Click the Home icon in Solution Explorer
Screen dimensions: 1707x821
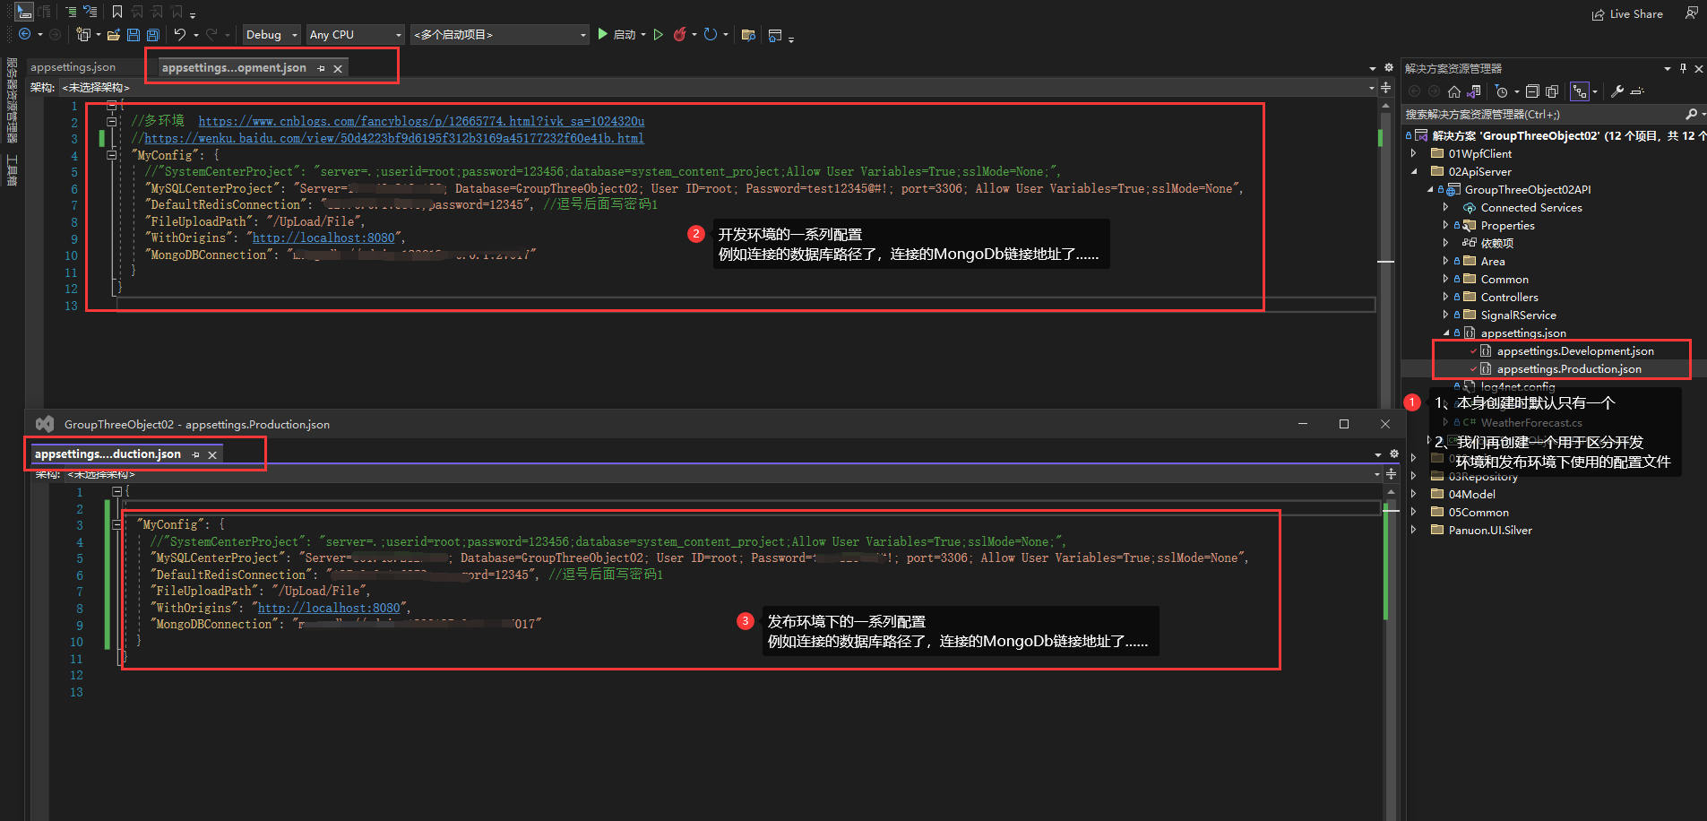tap(1454, 91)
